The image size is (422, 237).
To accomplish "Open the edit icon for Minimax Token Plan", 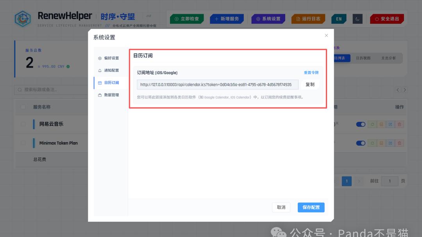I will coord(390,143).
